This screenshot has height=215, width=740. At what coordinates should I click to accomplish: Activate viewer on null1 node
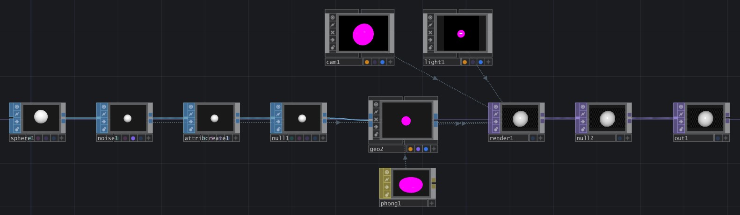[278, 107]
